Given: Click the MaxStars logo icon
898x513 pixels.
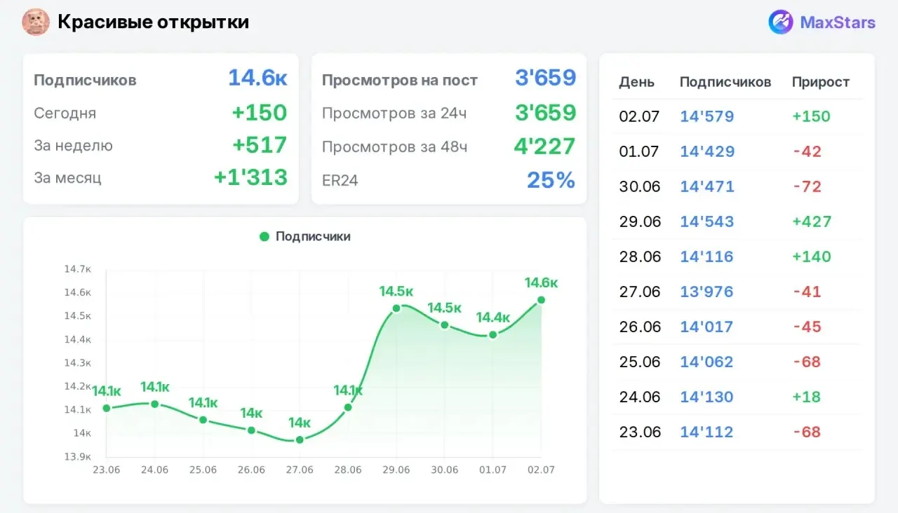Looking at the screenshot, I should pyautogui.click(x=781, y=22).
